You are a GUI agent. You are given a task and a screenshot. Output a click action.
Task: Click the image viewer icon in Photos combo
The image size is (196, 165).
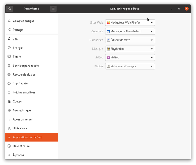[x=108, y=66]
